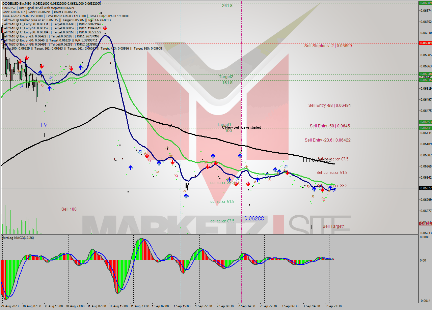Click the 'Target100: 0.06229' targets line
The image size is (432, 310).
[x=82, y=49]
